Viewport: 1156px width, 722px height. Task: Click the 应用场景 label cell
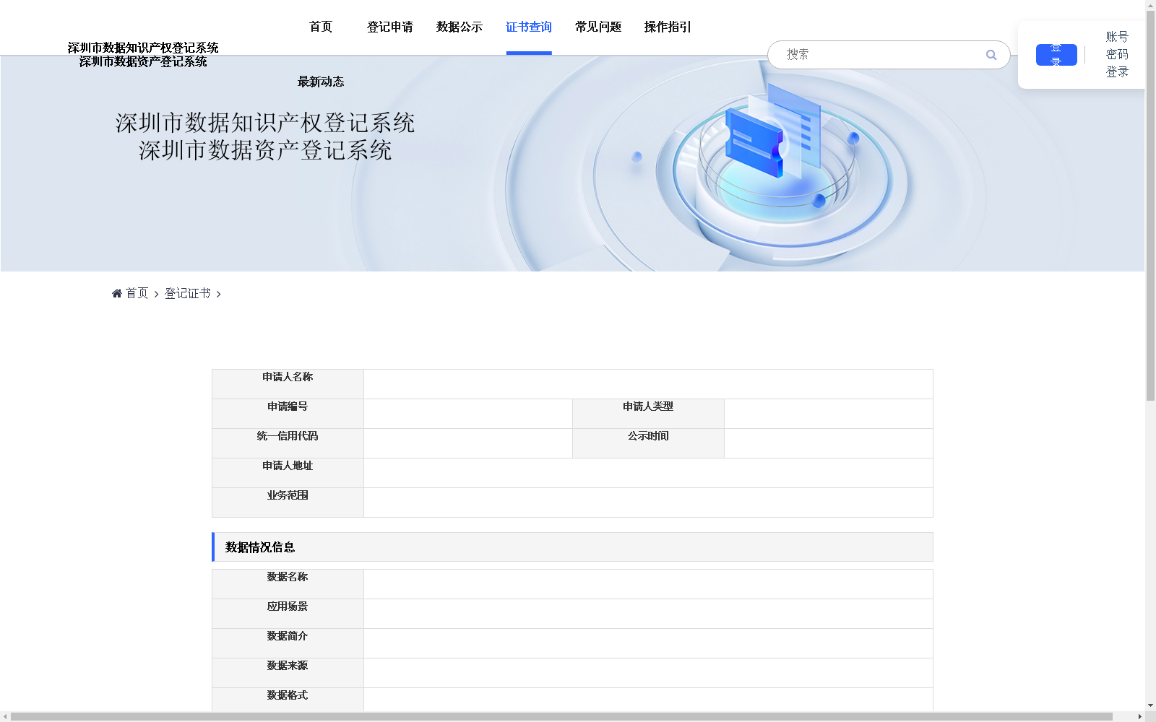click(x=288, y=614)
